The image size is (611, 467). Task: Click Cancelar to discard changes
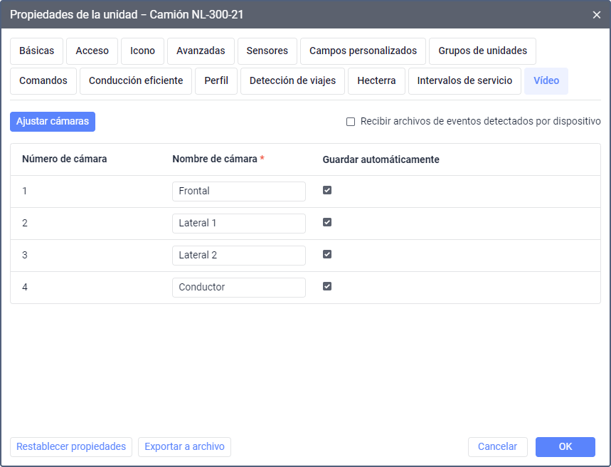point(498,447)
